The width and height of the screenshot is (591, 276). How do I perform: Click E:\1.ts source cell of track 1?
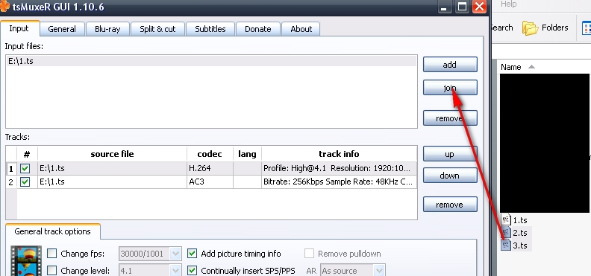click(x=113, y=169)
